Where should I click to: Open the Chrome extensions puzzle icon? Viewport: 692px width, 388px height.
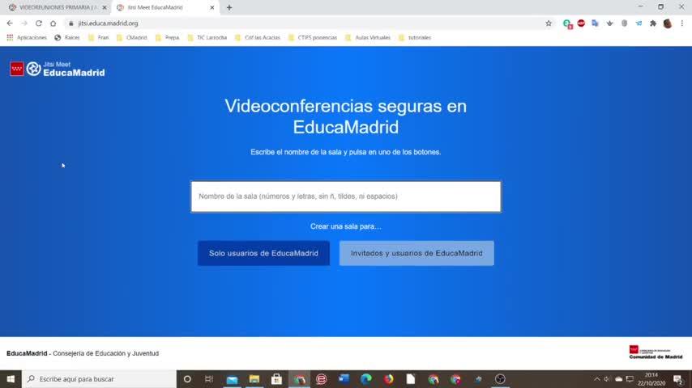point(653,23)
